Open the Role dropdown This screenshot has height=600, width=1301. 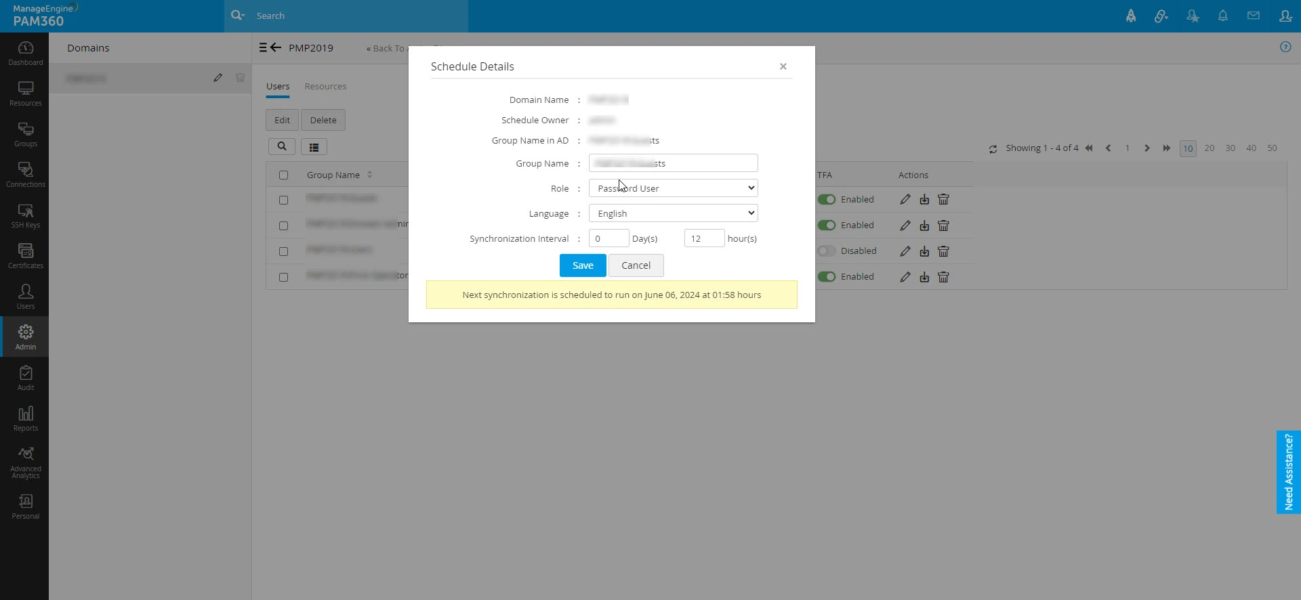click(x=673, y=188)
